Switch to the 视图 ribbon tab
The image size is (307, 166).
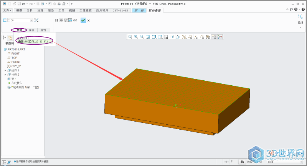pyautogui.click(x=72, y=10)
